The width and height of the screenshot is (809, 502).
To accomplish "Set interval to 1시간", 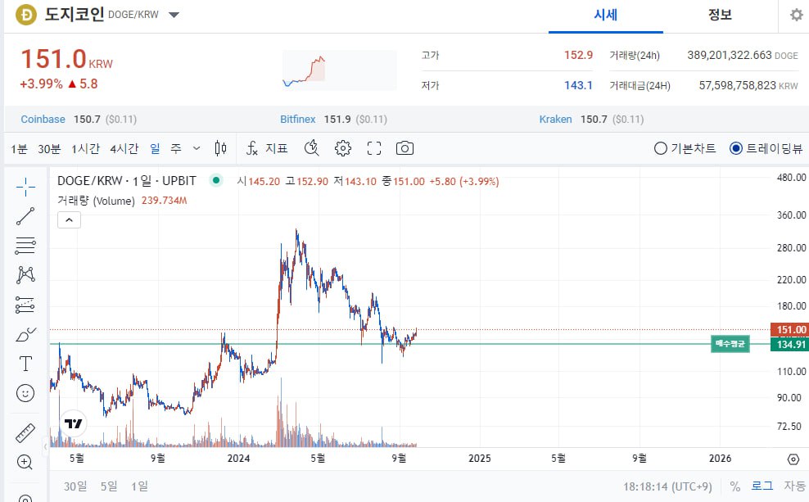I will point(85,148).
